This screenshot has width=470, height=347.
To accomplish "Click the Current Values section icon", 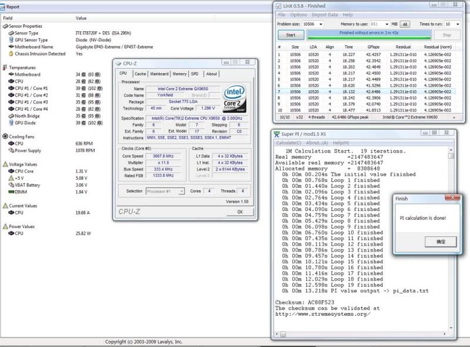I will (x=5, y=206).
